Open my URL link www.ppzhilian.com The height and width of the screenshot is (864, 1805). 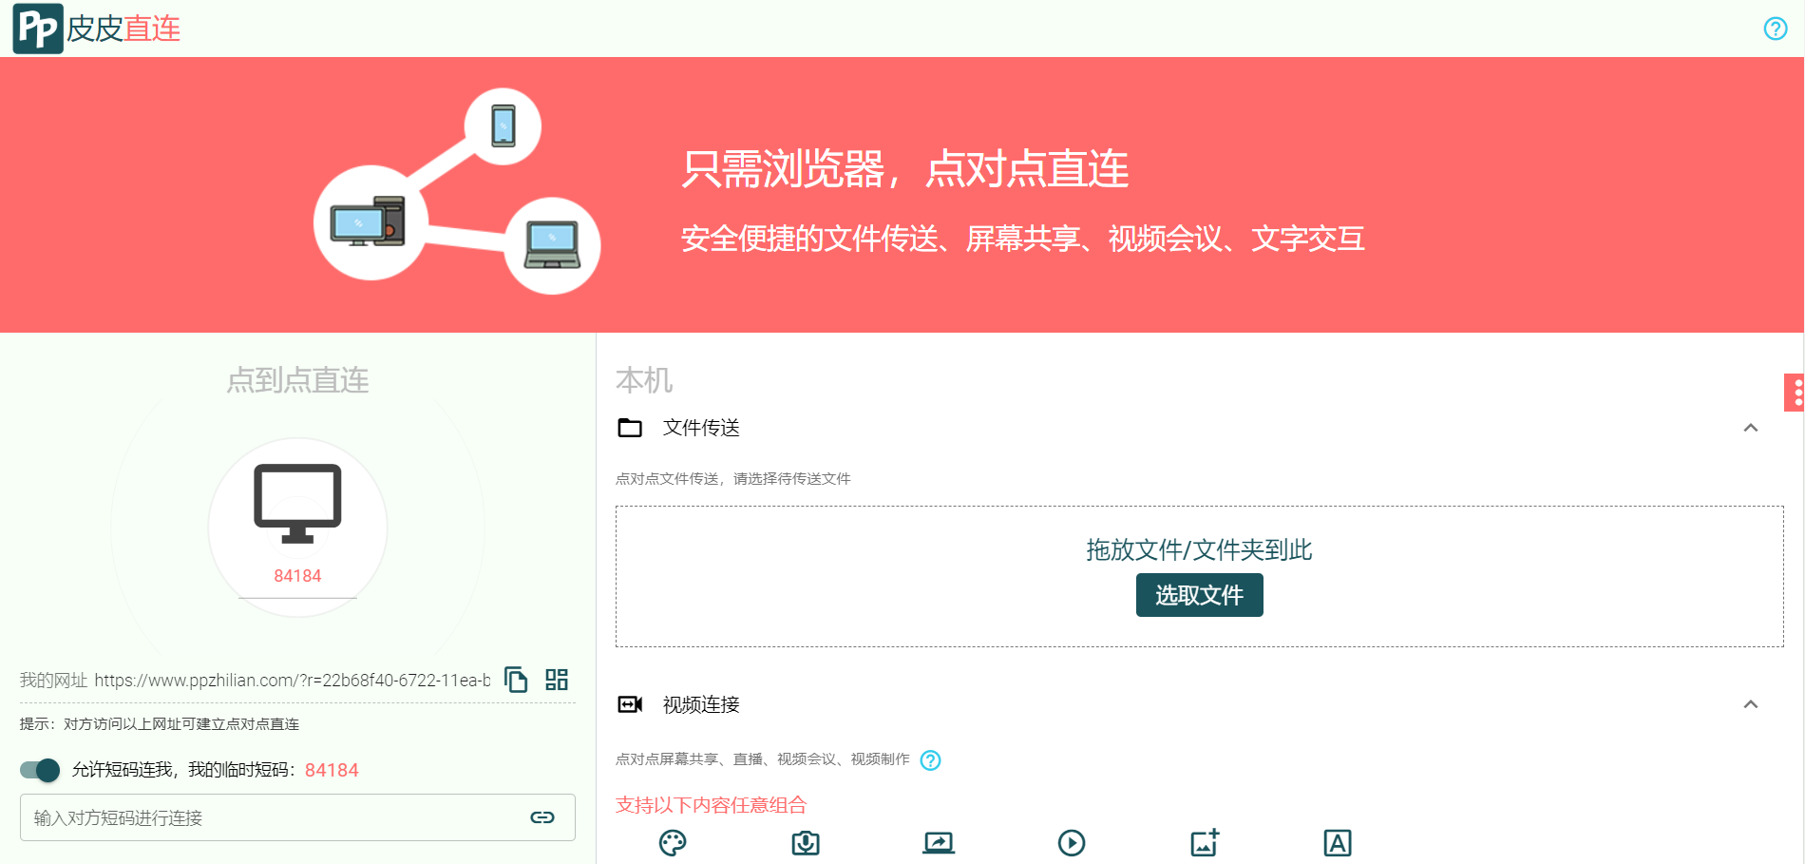[x=293, y=680]
